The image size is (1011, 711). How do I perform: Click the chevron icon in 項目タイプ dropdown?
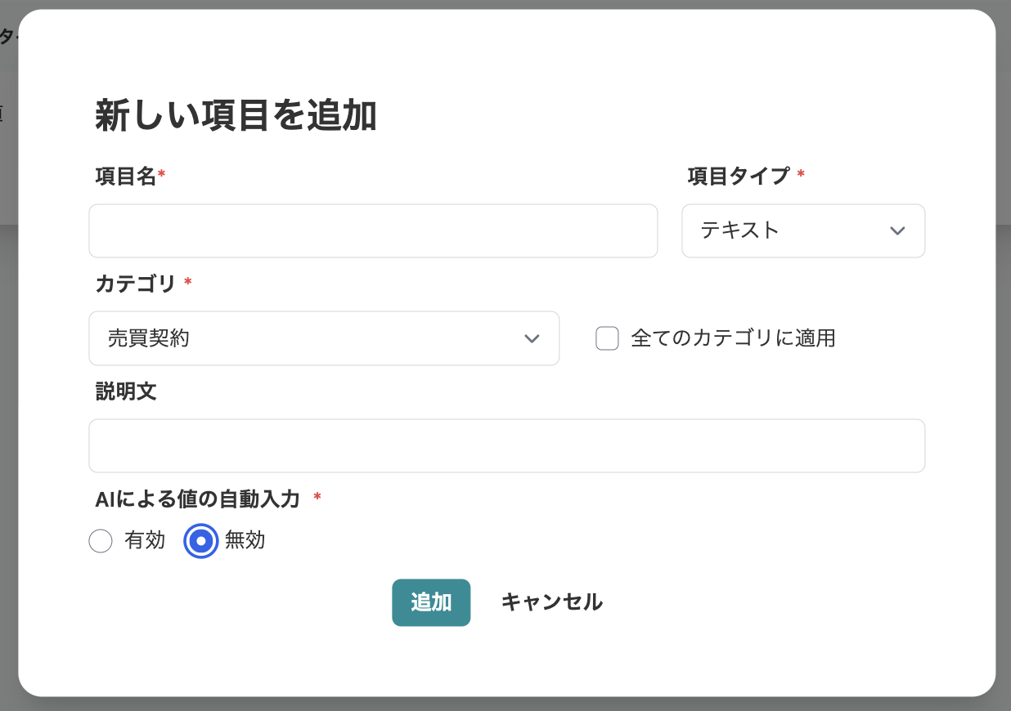(897, 230)
